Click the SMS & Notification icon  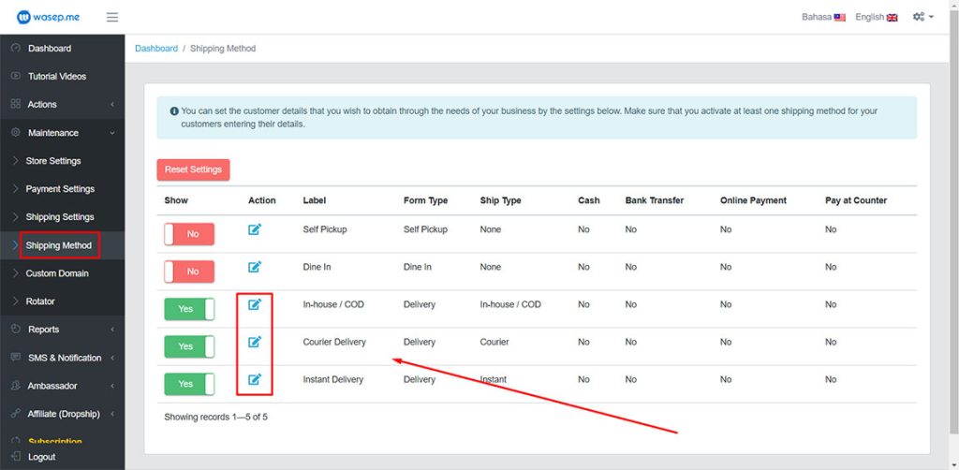coord(16,357)
